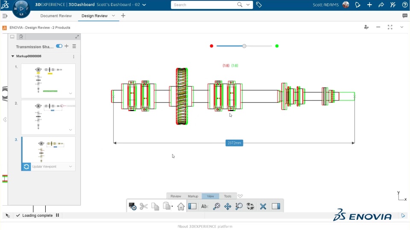Toggle the Abc text display icon

coord(205,206)
